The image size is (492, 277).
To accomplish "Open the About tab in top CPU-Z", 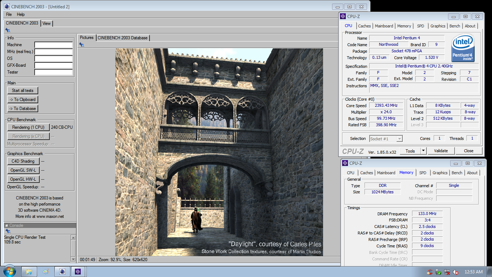I will click(470, 26).
